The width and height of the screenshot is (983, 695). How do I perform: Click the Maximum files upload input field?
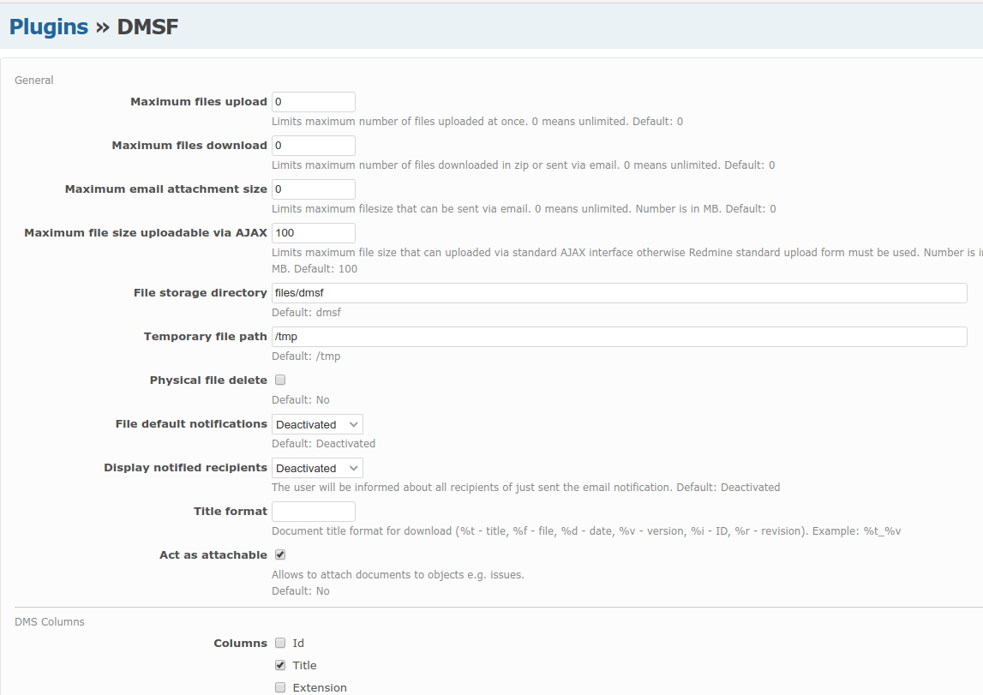(x=313, y=101)
